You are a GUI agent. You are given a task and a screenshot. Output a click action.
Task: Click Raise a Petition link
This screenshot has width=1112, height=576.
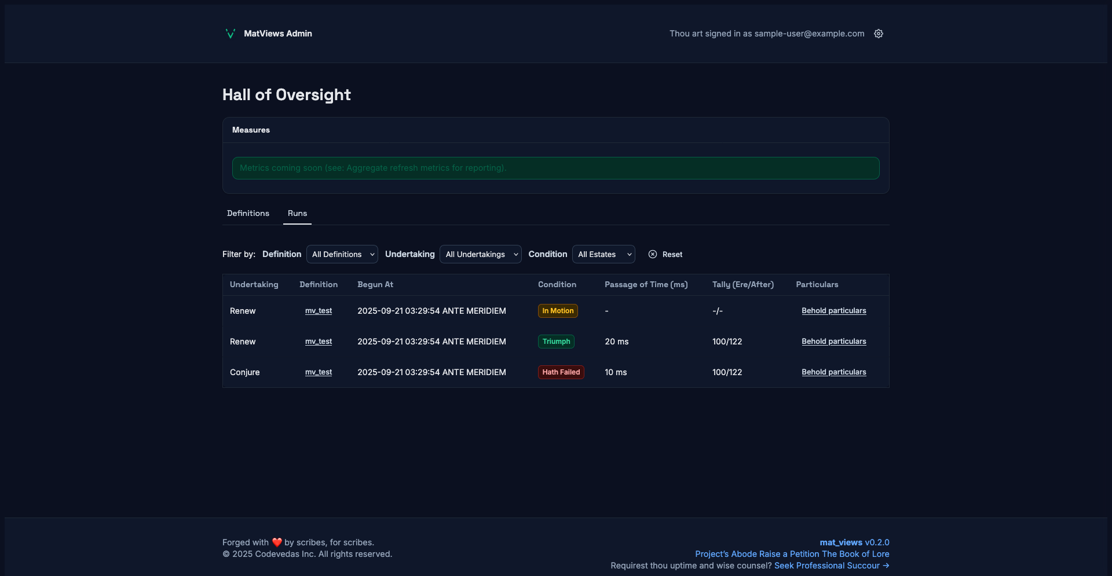click(x=789, y=554)
